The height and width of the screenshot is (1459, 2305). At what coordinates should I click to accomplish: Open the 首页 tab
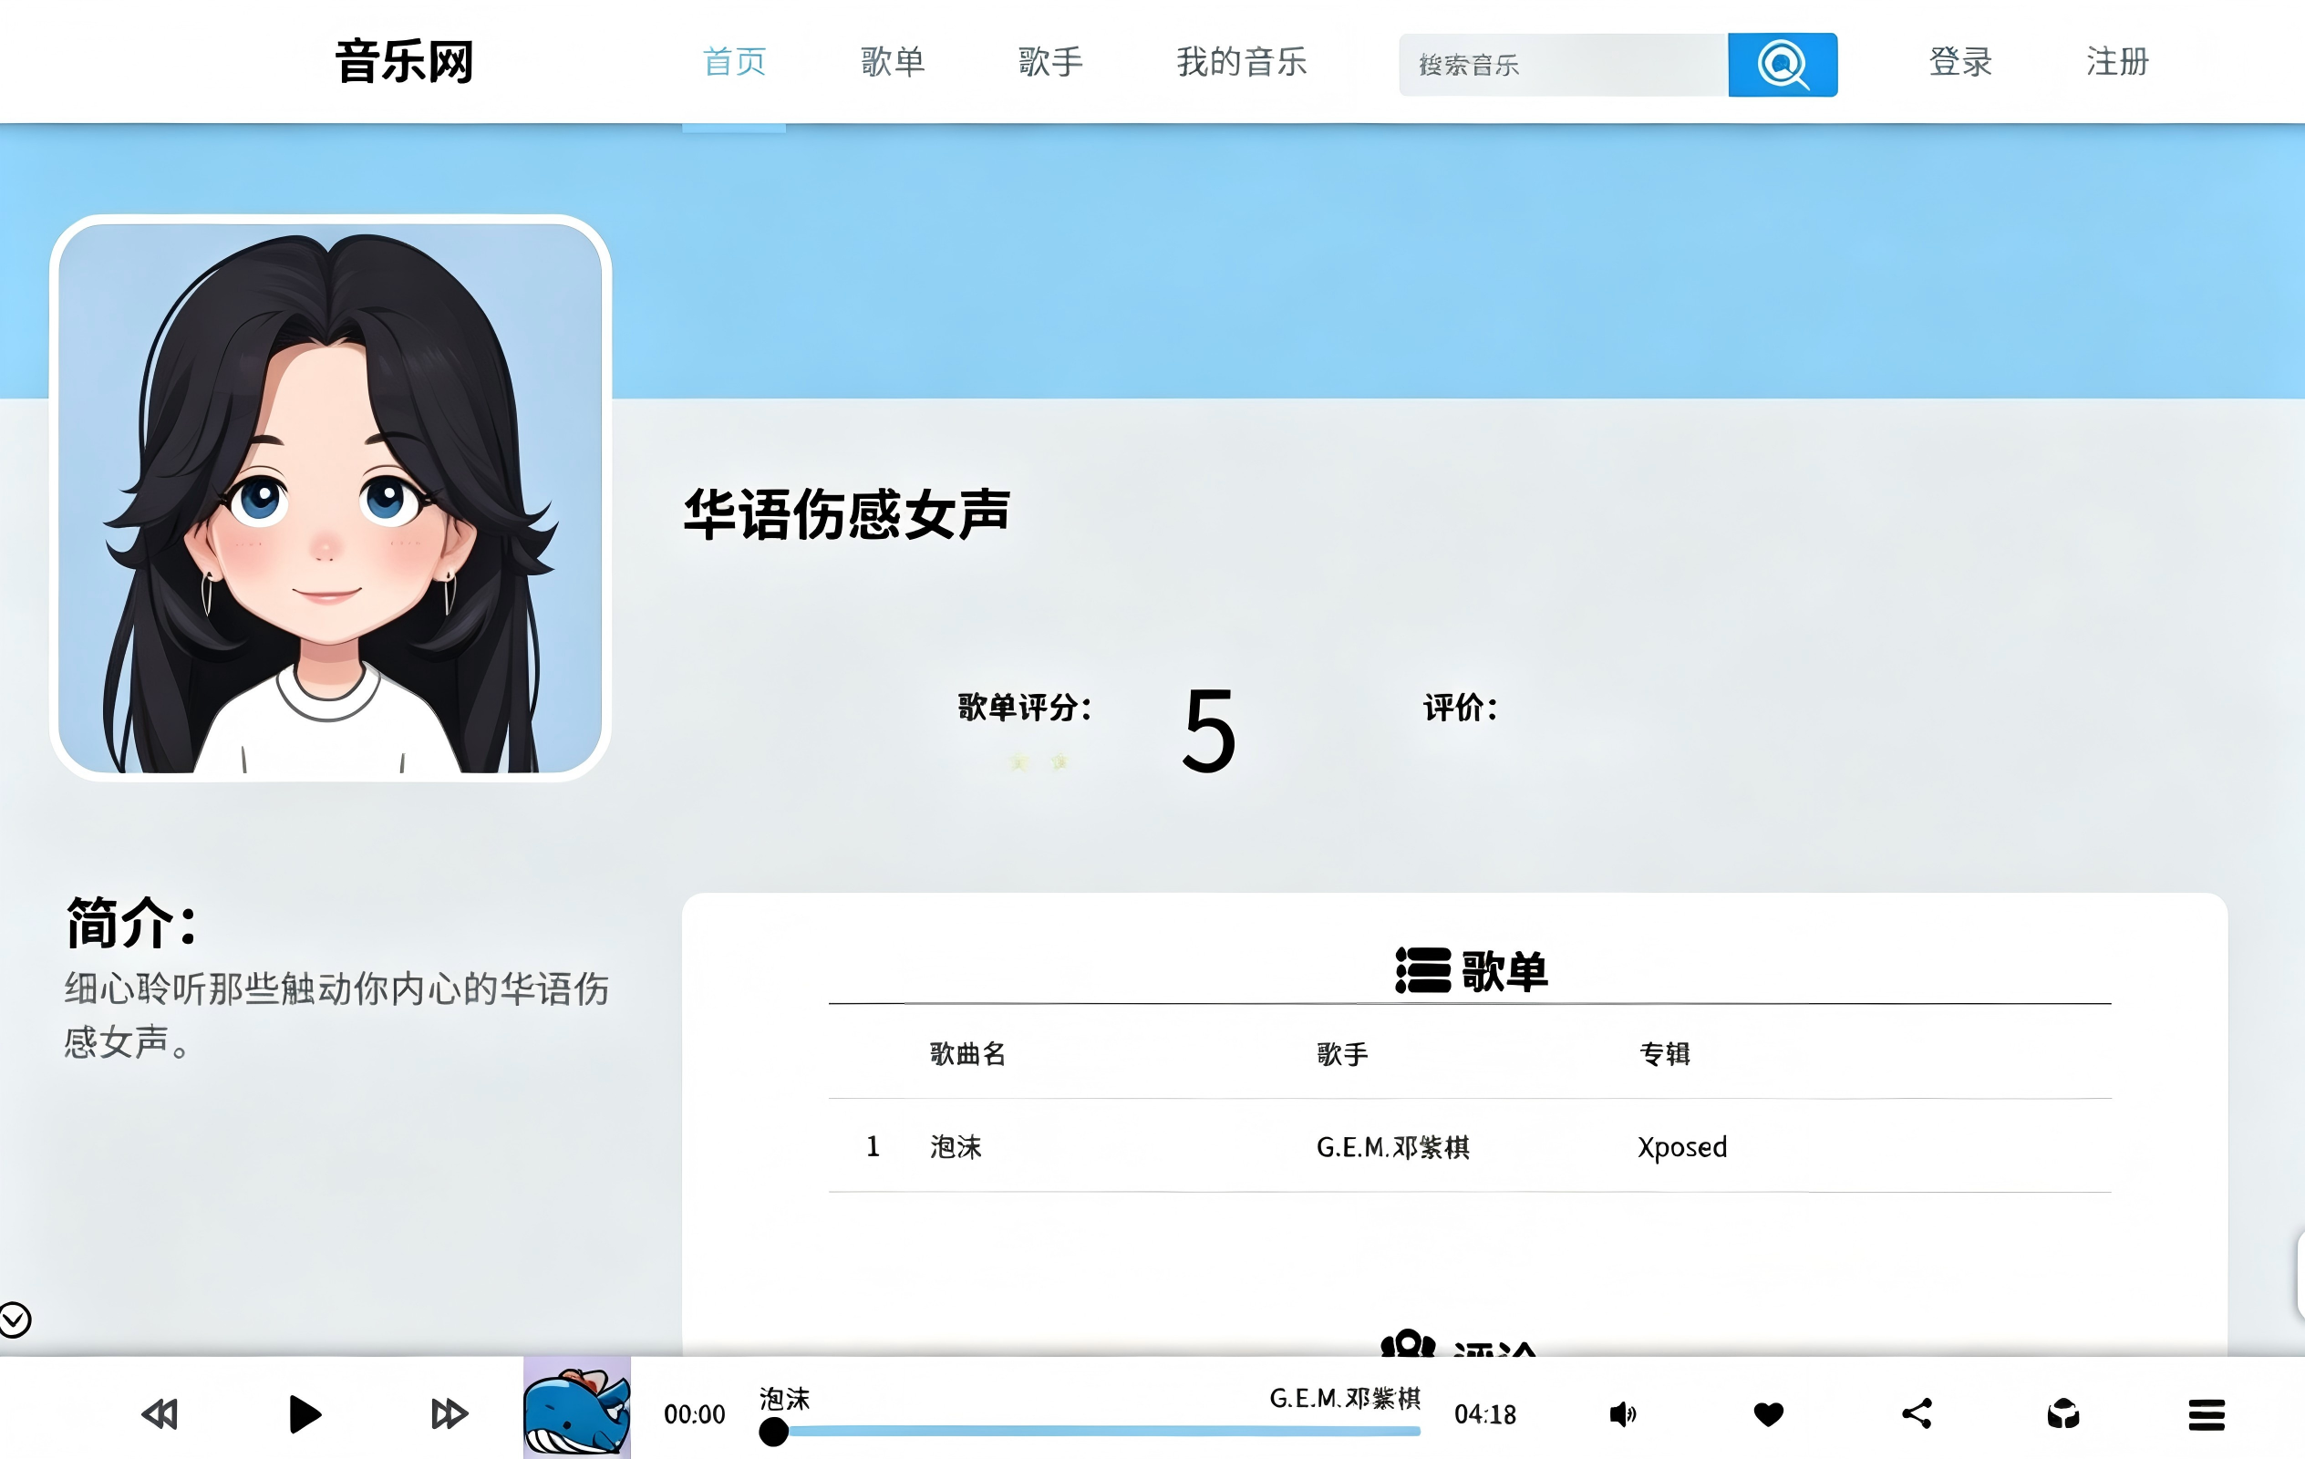coord(734,62)
